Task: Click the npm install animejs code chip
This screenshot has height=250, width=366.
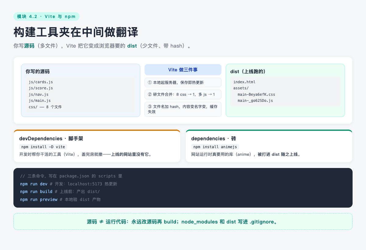Action: coord(215,147)
